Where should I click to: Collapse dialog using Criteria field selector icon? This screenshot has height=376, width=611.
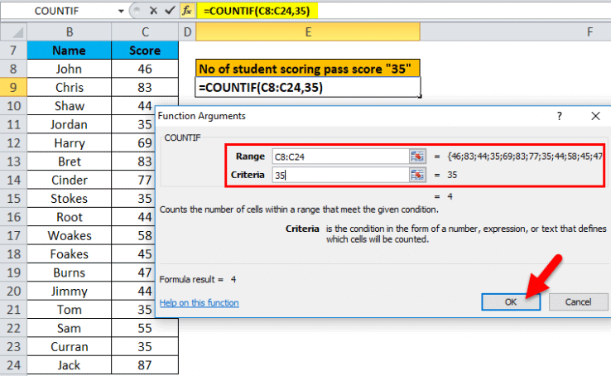pos(417,175)
